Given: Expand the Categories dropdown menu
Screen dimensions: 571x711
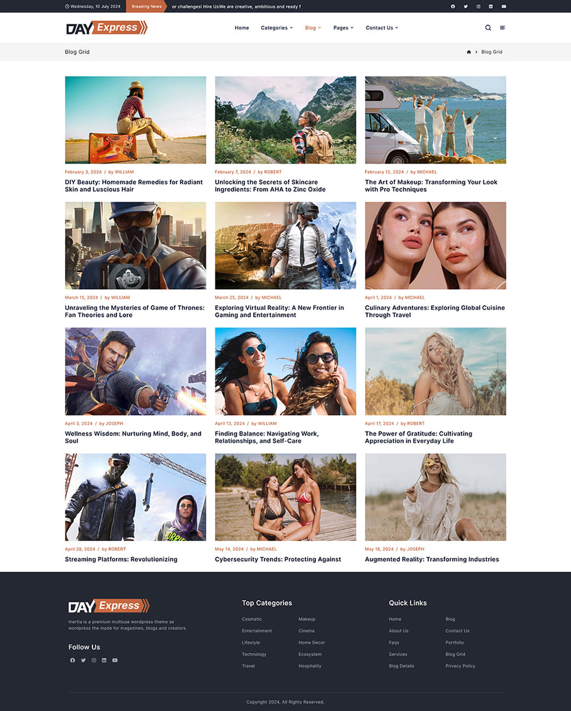Looking at the screenshot, I should click(276, 27).
